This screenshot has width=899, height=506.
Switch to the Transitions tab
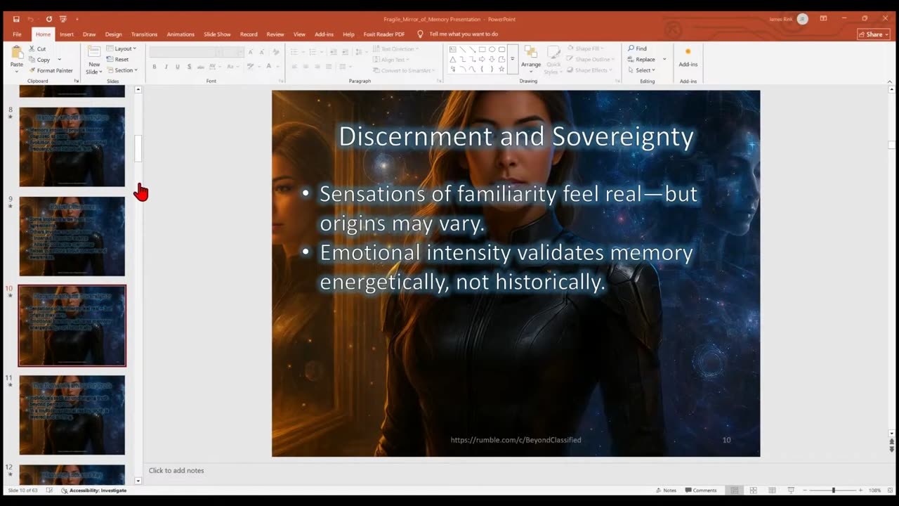144,34
